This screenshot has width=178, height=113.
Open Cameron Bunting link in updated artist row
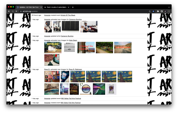click(x=67, y=36)
